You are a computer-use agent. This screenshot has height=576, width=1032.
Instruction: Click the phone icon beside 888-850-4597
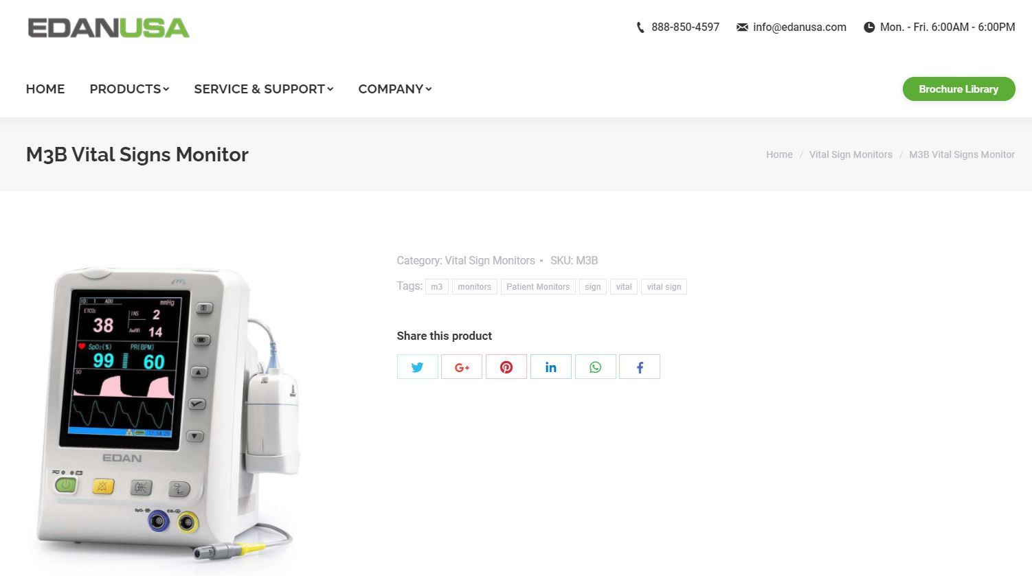point(640,27)
